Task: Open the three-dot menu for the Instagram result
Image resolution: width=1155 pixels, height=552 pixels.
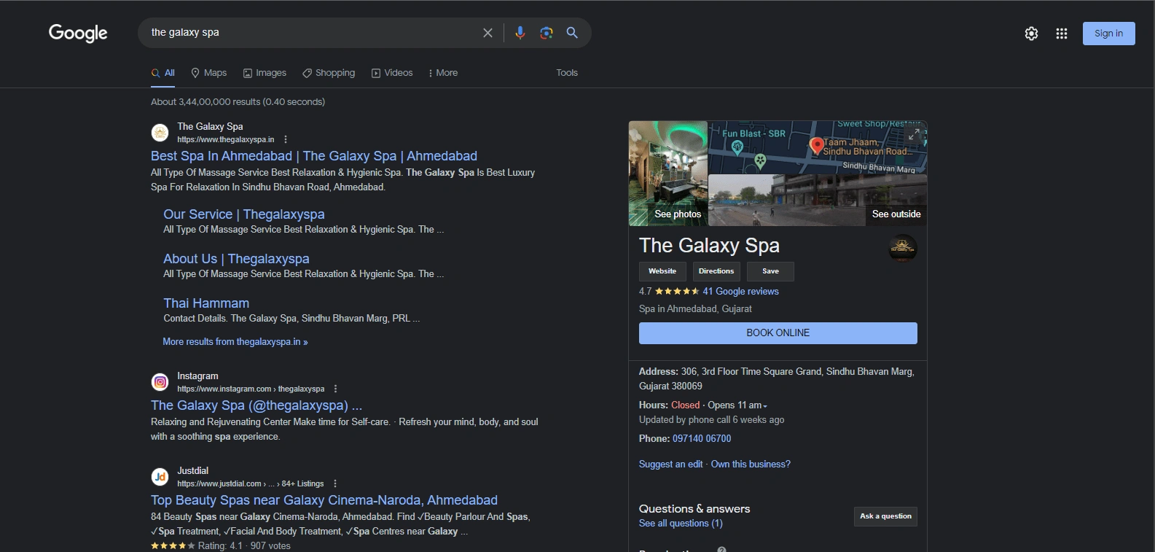Action: [335, 389]
